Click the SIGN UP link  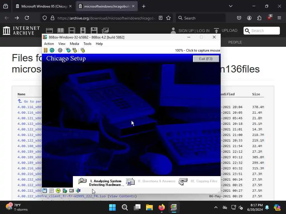pyautogui.click(x=186, y=31)
